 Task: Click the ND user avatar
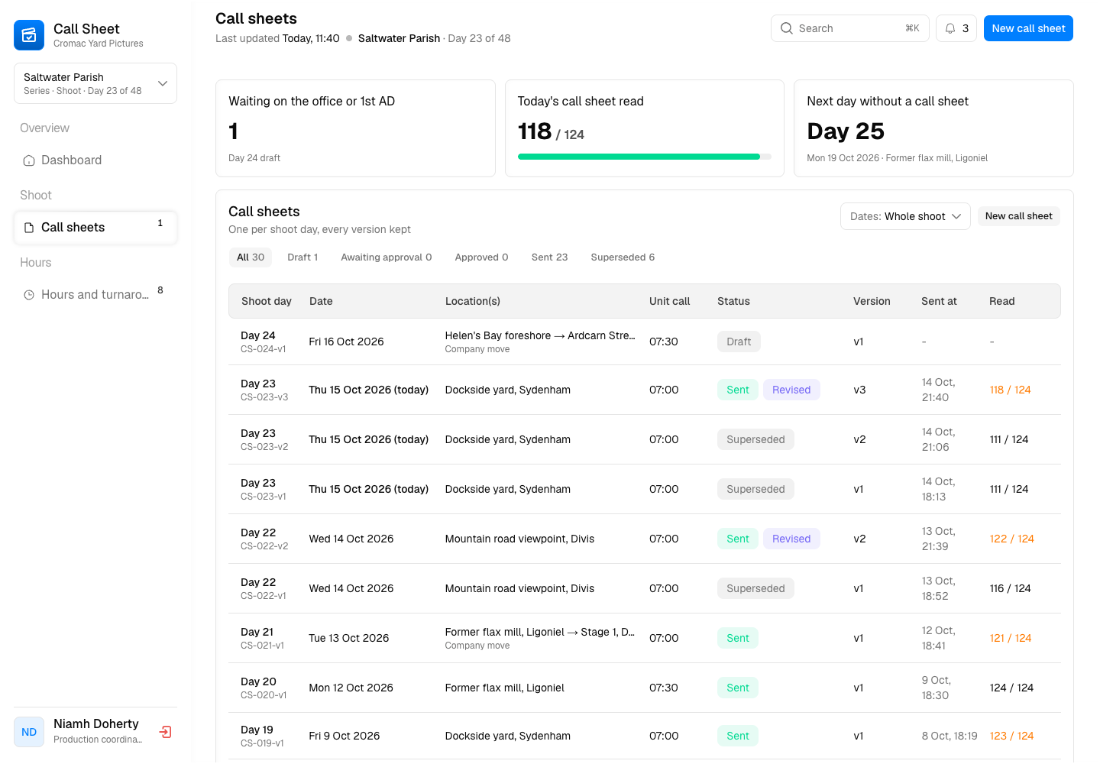point(29,732)
